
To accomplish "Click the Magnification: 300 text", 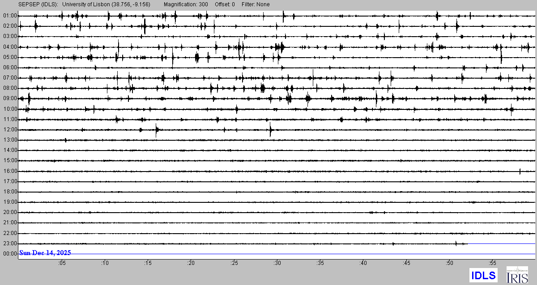I will pos(186,4).
